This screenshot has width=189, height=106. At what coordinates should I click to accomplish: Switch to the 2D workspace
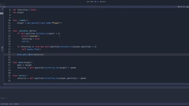tap(88, 2)
